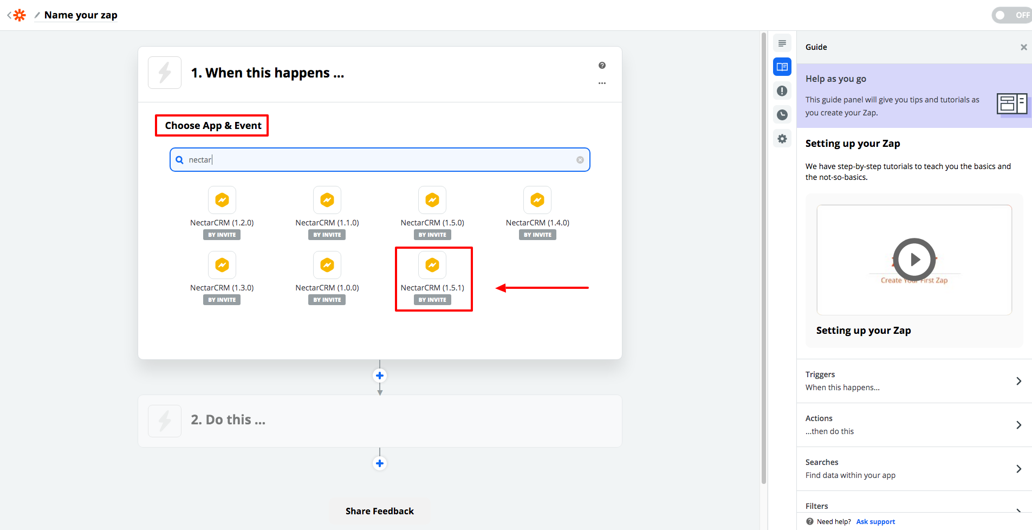The width and height of the screenshot is (1032, 530).
Task: Open the 'Setting up your Zap' tutorial title
Action: point(864,331)
